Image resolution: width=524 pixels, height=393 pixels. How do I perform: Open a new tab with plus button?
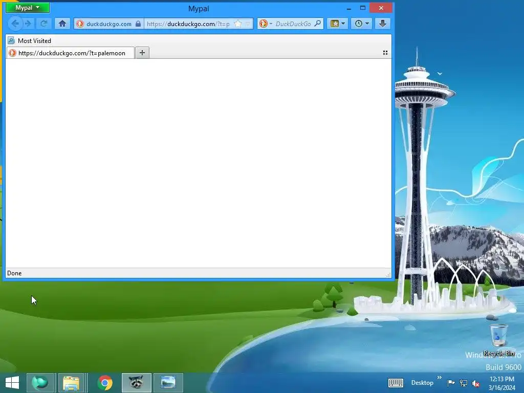tap(142, 53)
